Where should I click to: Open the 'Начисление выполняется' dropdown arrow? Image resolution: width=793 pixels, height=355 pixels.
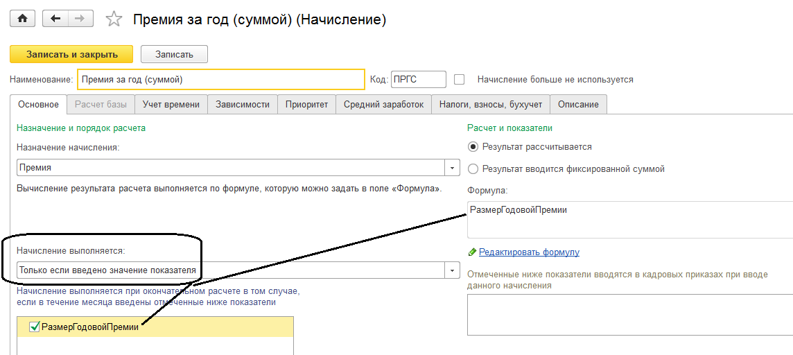(x=453, y=270)
